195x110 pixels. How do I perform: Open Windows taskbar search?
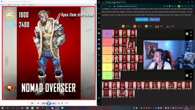7,108
